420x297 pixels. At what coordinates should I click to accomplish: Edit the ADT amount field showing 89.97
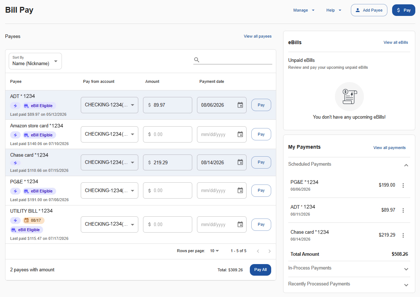168,105
